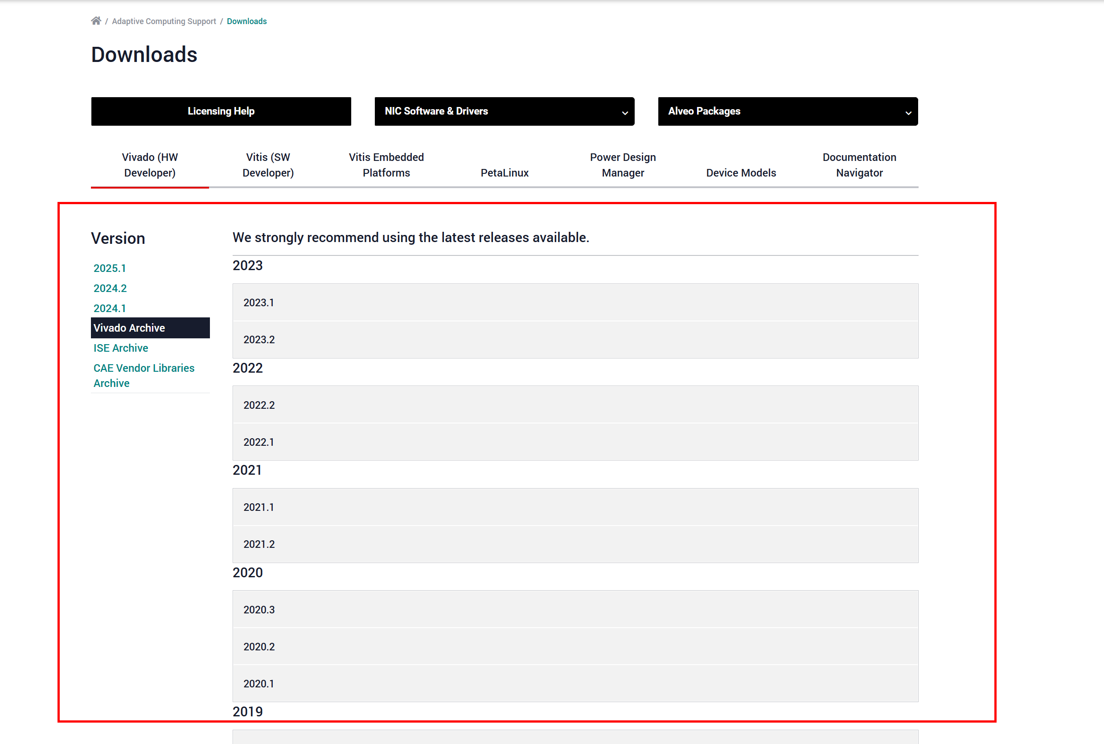Click the Downloads breadcrumb link

pyautogui.click(x=247, y=21)
